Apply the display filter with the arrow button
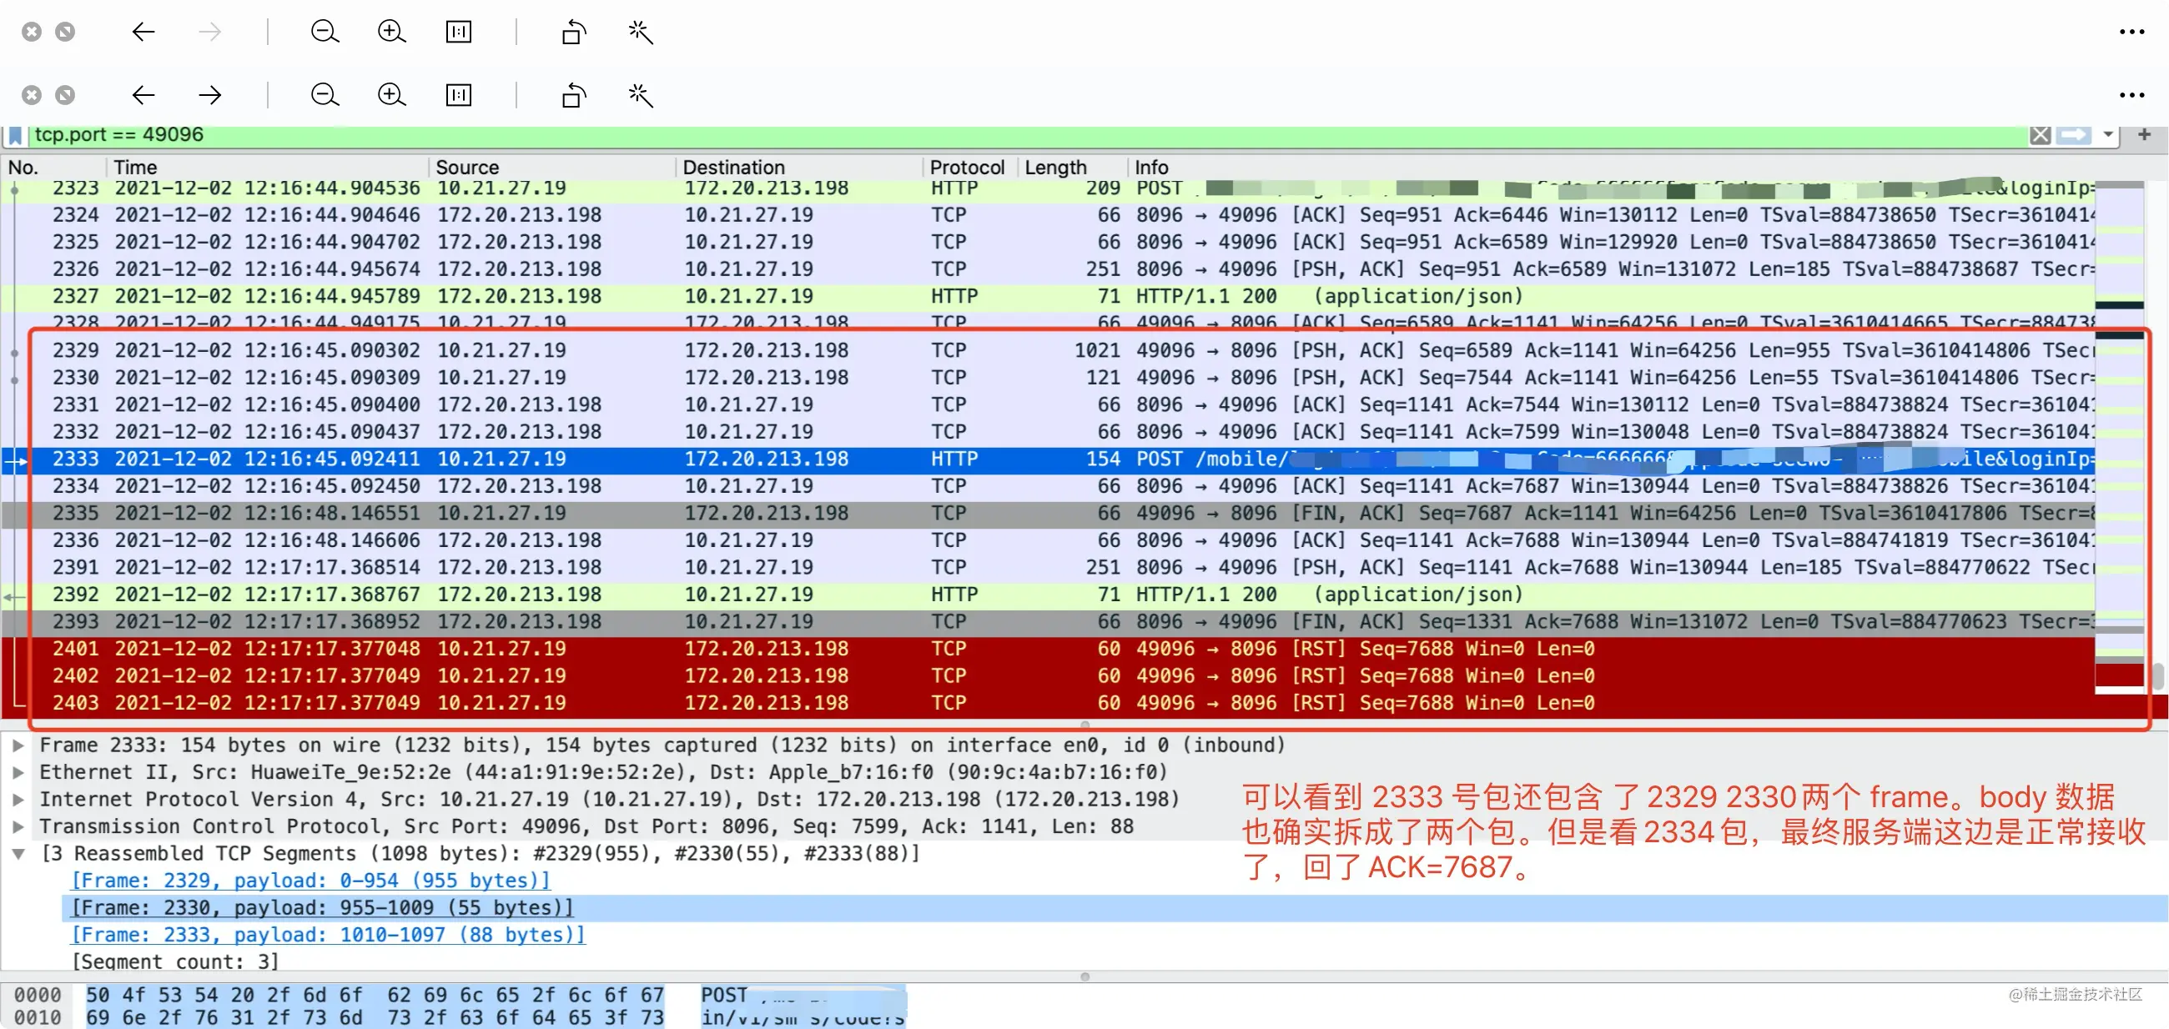The image size is (2169, 1029). click(2073, 135)
